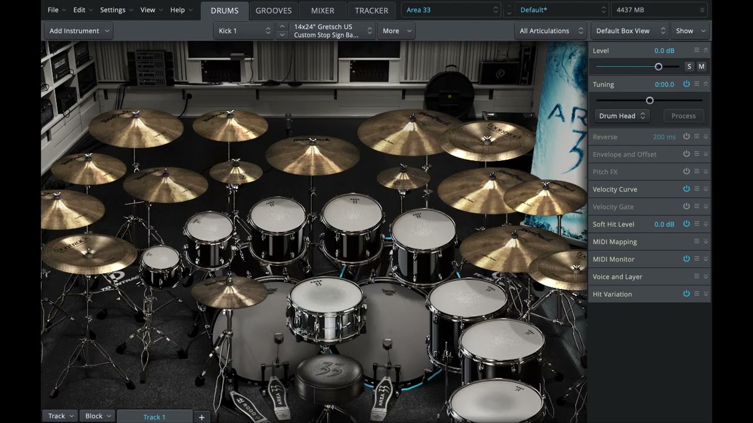Open the Hit Variation menu icon
This screenshot has width=753, height=423.
point(697,294)
